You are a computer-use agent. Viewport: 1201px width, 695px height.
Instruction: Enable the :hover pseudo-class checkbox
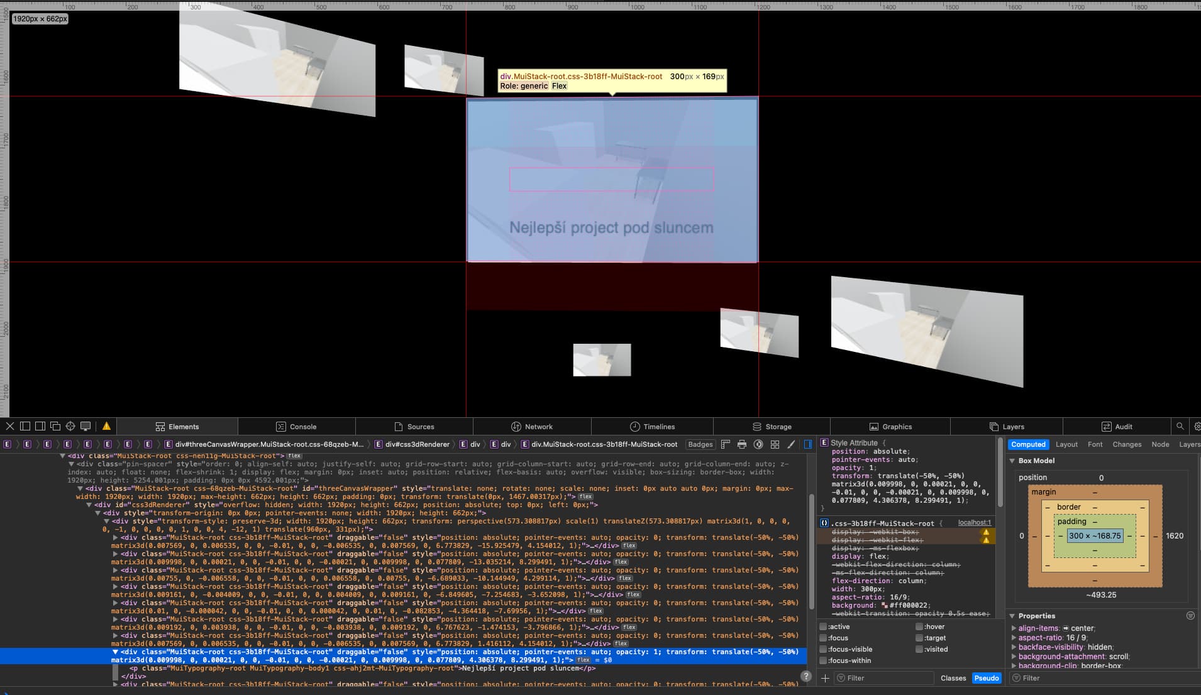(x=919, y=627)
